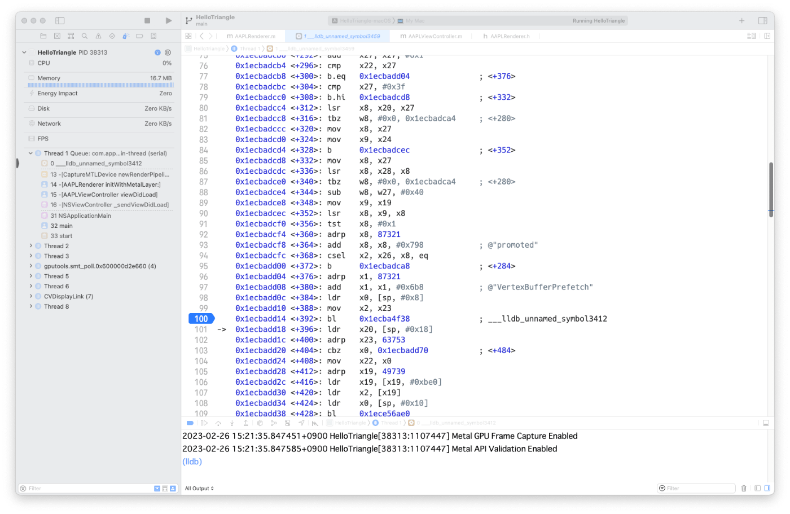Open the AAPLRenderer.h tab
Image resolution: width=790 pixels, height=514 pixels.
click(x=506, y=36)
